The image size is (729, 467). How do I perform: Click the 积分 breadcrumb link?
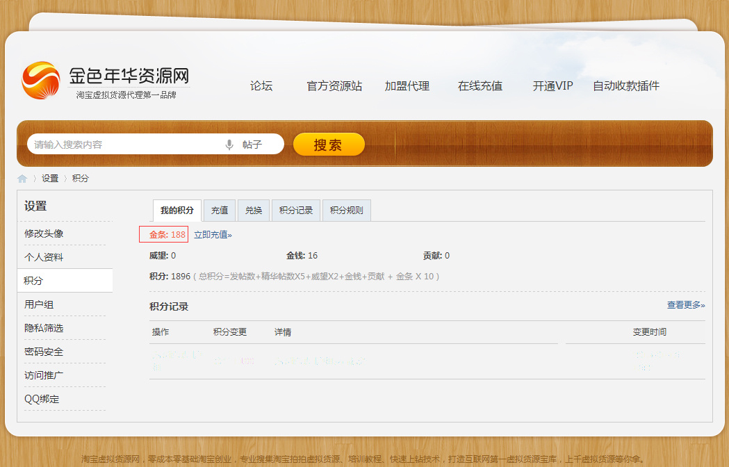tap(81, 179)
